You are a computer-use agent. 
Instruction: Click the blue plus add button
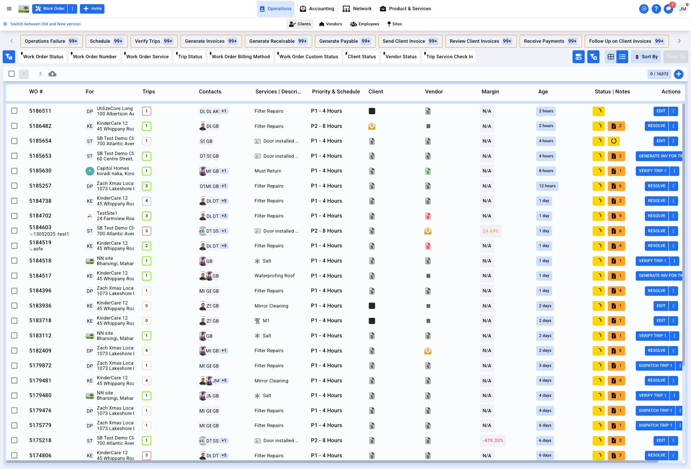click(679, 74)
